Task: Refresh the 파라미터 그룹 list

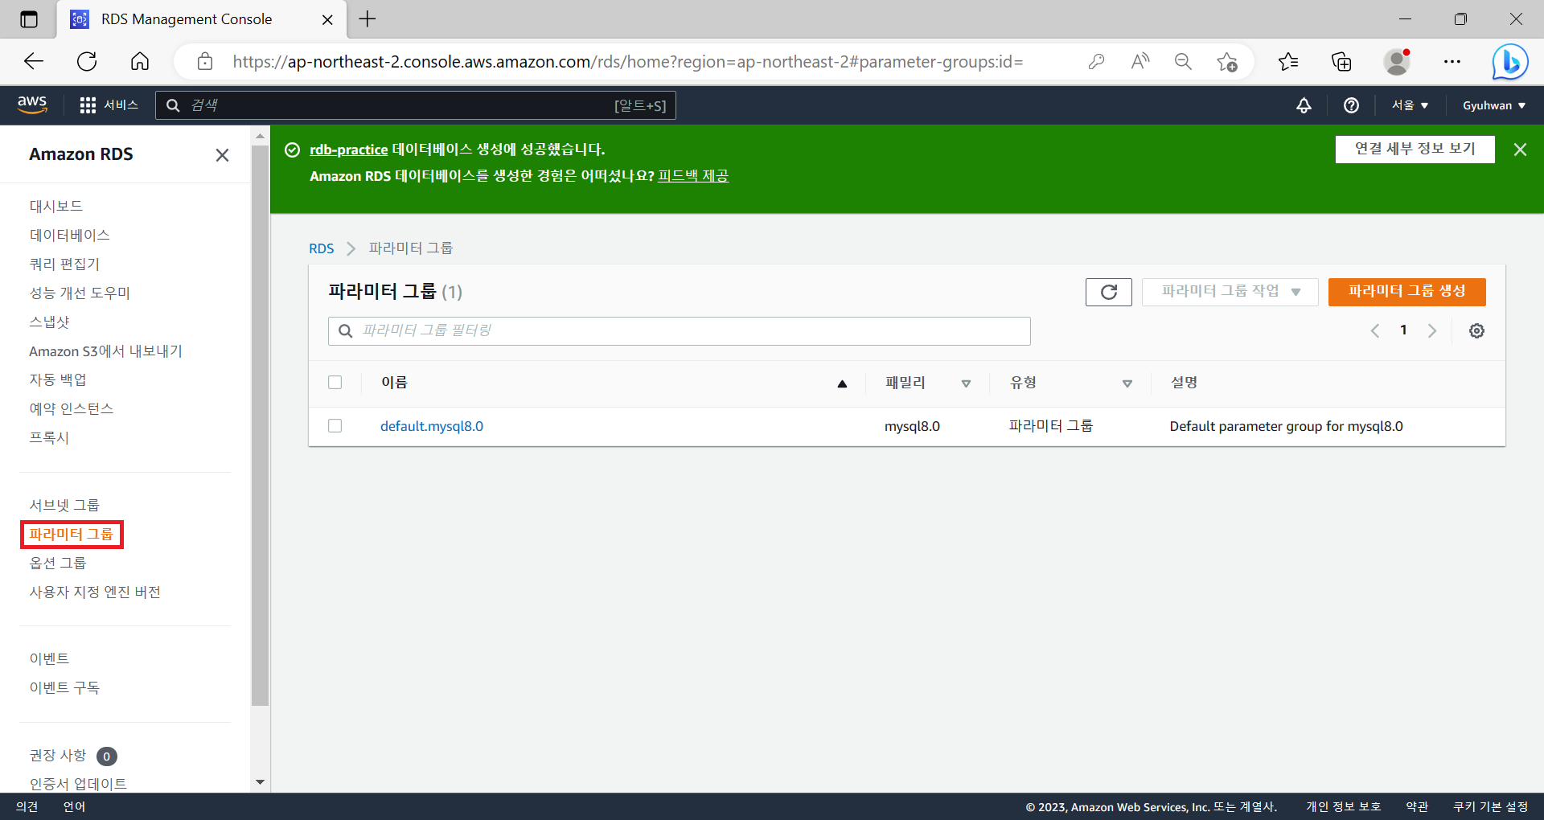Action: coord(1108,292)
